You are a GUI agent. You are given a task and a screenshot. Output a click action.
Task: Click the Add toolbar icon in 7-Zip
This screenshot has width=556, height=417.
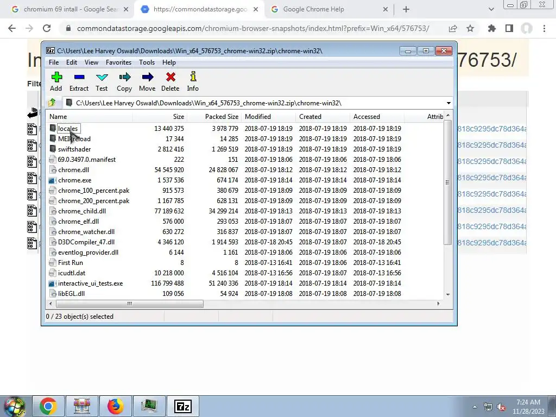(56, 77)
